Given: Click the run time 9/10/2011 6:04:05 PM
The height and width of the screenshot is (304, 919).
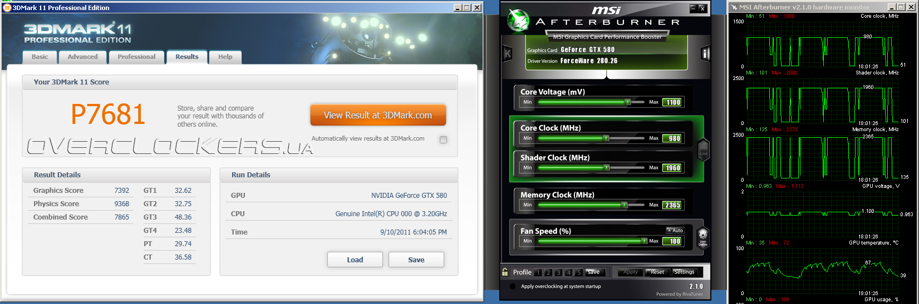Looking at the screenshot, I should click(x=414, y=232).
